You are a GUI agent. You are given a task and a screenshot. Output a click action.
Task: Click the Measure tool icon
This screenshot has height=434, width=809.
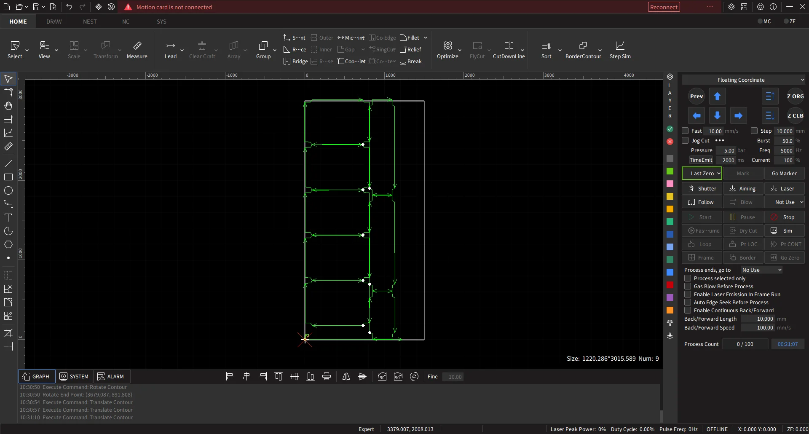(x=137, y=46)
